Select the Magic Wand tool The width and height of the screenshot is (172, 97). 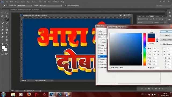pos(6,16)
